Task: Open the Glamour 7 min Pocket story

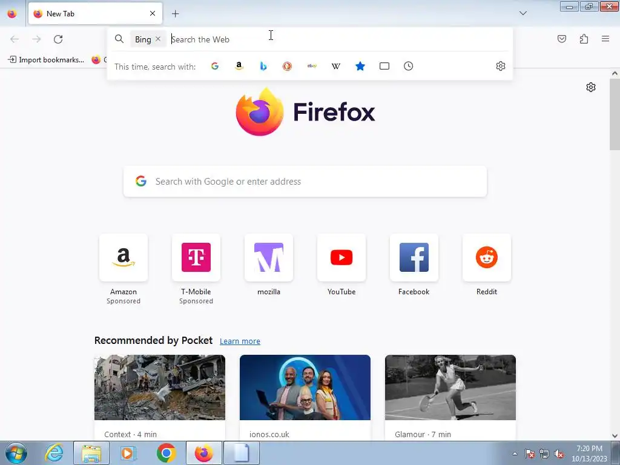Action: click(x=450, y=398)
